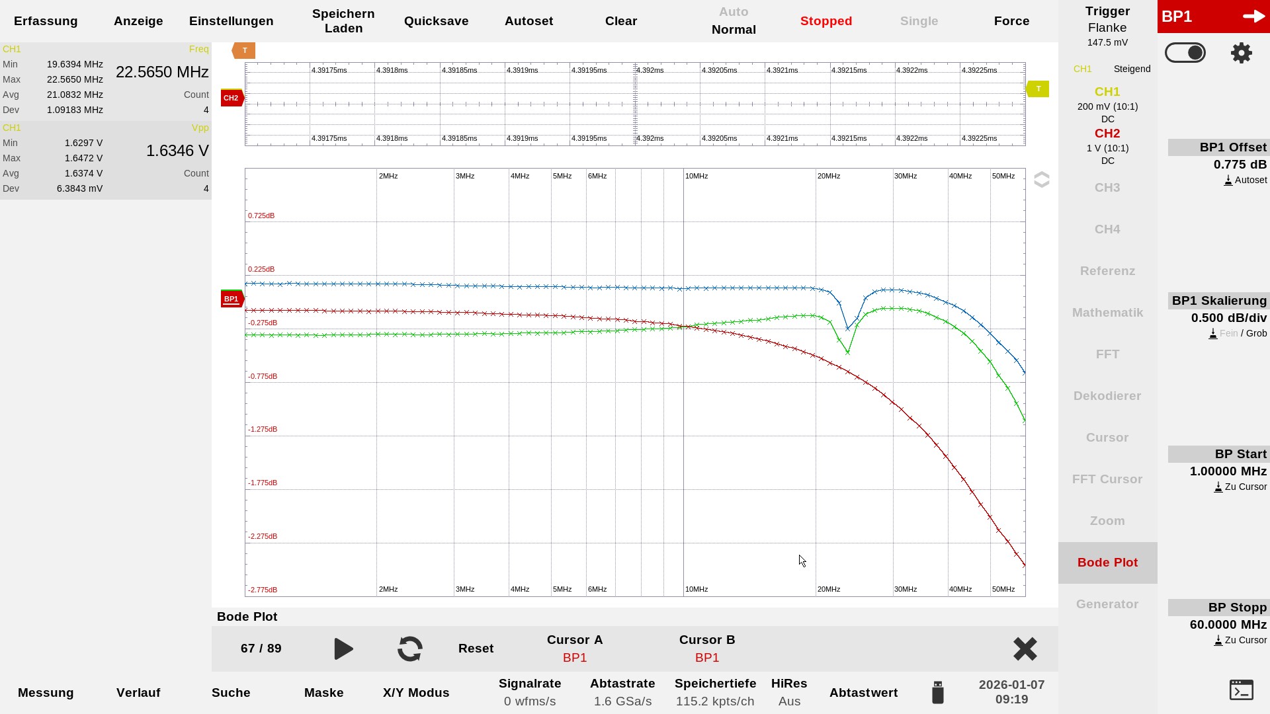Open the BP1 settings gear icon

click(x=1241, y=53)
